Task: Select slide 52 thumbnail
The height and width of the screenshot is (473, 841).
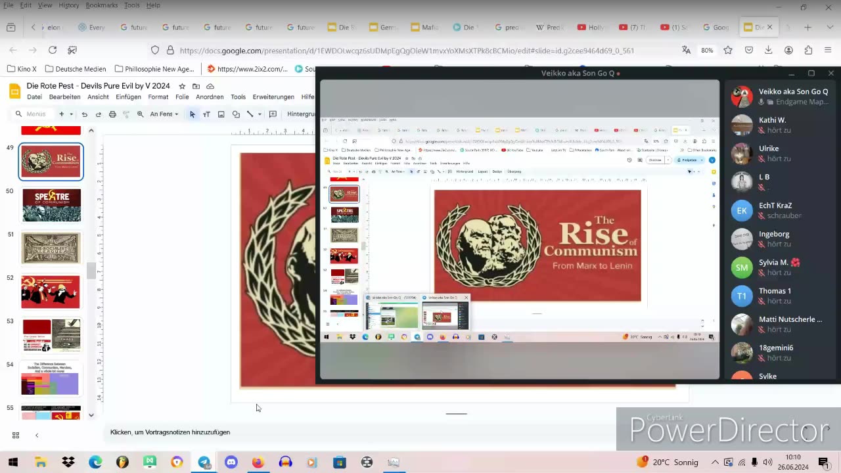Action: point(51,292)
